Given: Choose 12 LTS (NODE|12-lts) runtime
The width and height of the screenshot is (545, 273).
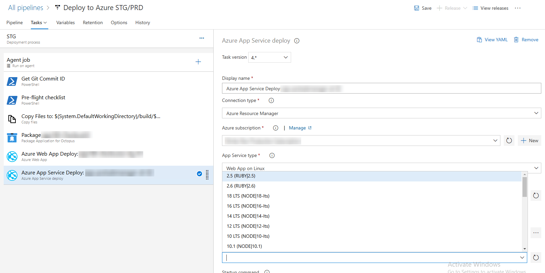Looking at the screenshot, I should click(x=372, y=226).
